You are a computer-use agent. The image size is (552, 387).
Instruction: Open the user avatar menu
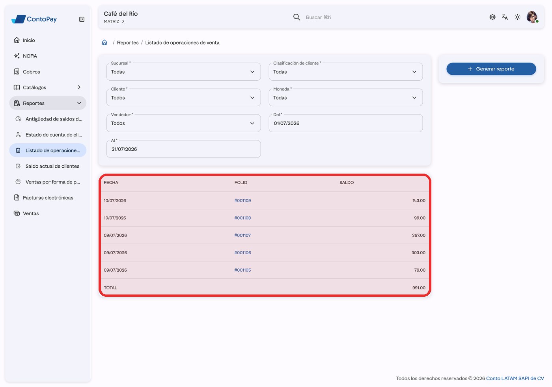[x=532, y=17]
